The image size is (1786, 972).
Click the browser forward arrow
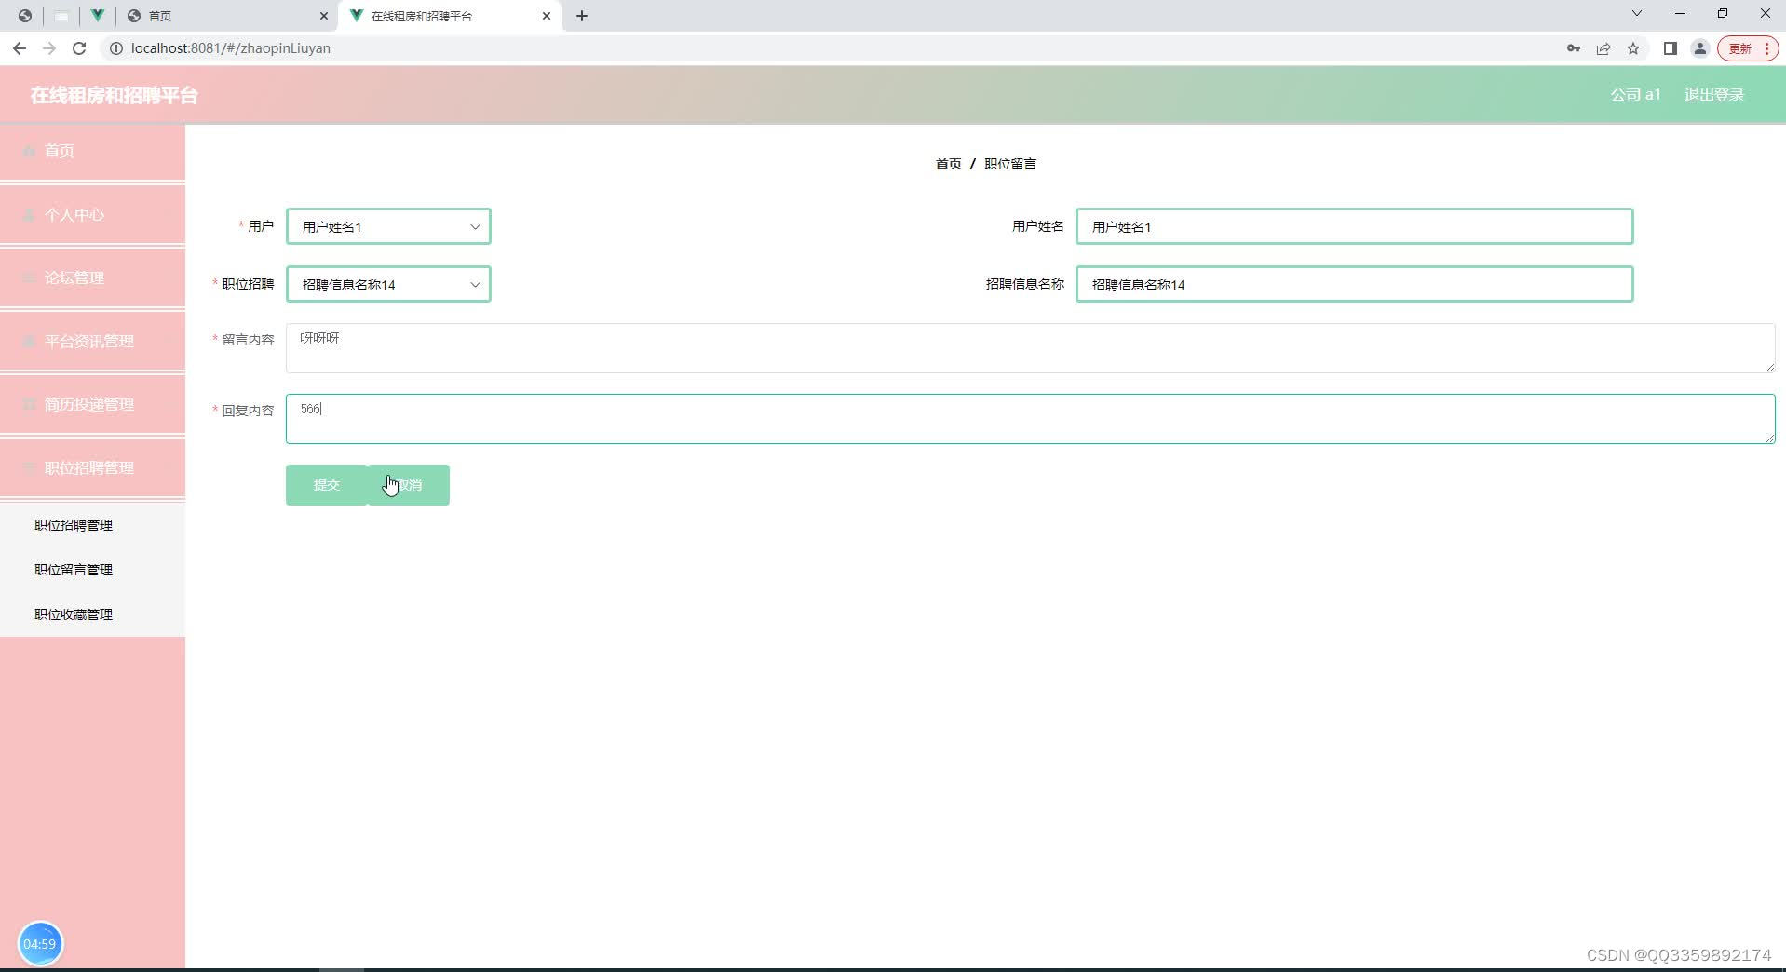point(49,48)
